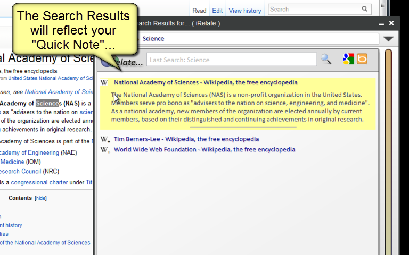
Task: Minimize the iRelate Search Results window
Action: point(381,24)
